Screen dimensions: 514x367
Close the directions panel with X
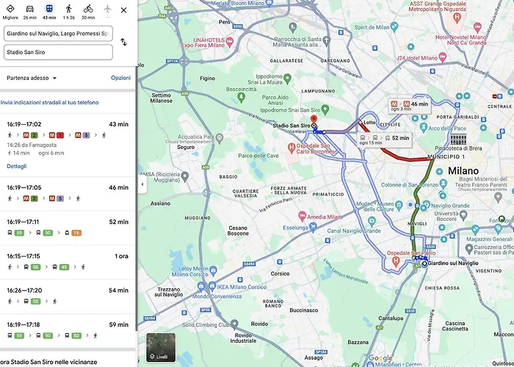[x=123, y=11]
